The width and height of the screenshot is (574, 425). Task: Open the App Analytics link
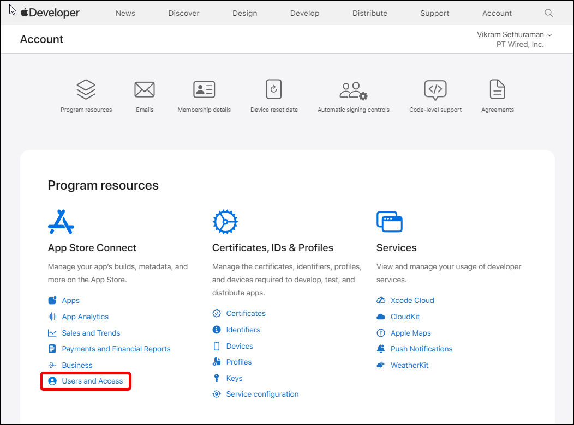coord(85,317)
